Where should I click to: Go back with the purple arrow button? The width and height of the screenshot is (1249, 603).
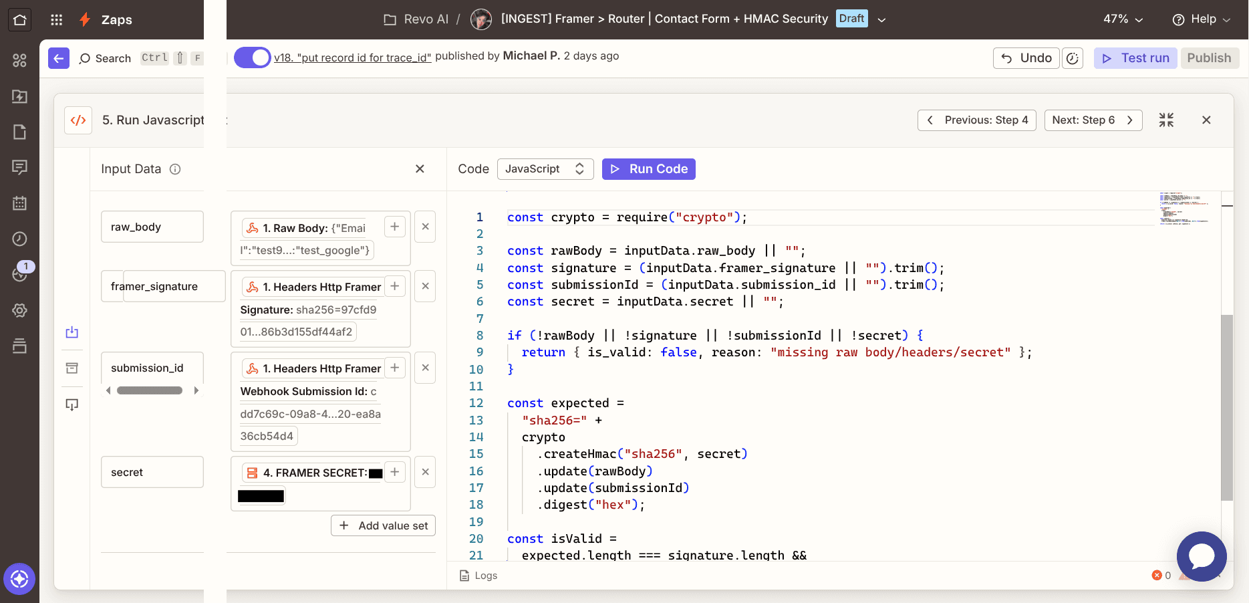coord(59,58)
